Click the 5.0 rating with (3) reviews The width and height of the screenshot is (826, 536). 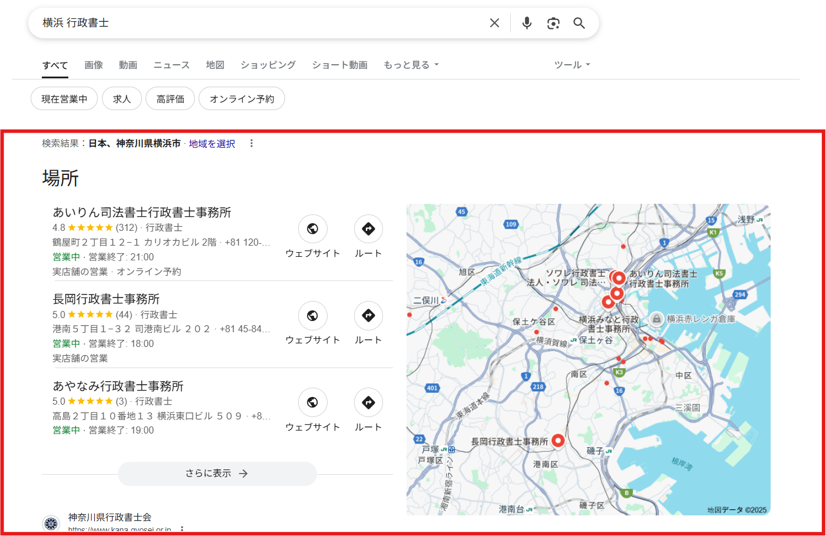[x=90, y=401]
